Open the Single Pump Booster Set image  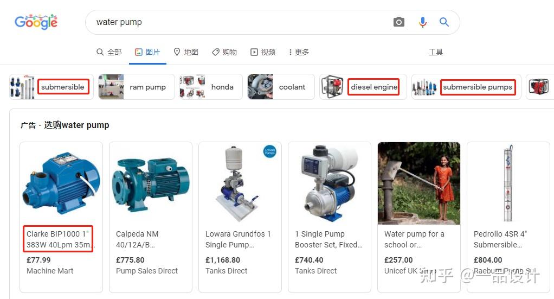click(x=329, y=183)
